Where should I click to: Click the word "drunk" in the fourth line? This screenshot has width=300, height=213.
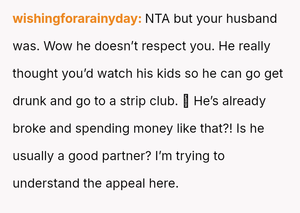30,101
